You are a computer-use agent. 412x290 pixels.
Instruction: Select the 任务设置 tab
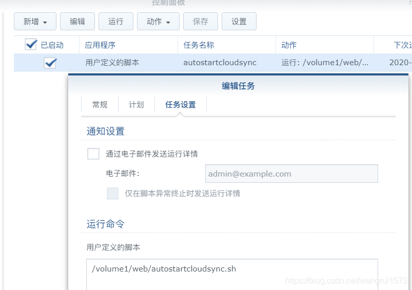(x=181, y=105)
